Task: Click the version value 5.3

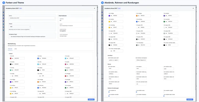Action: [x=60, y=20]
